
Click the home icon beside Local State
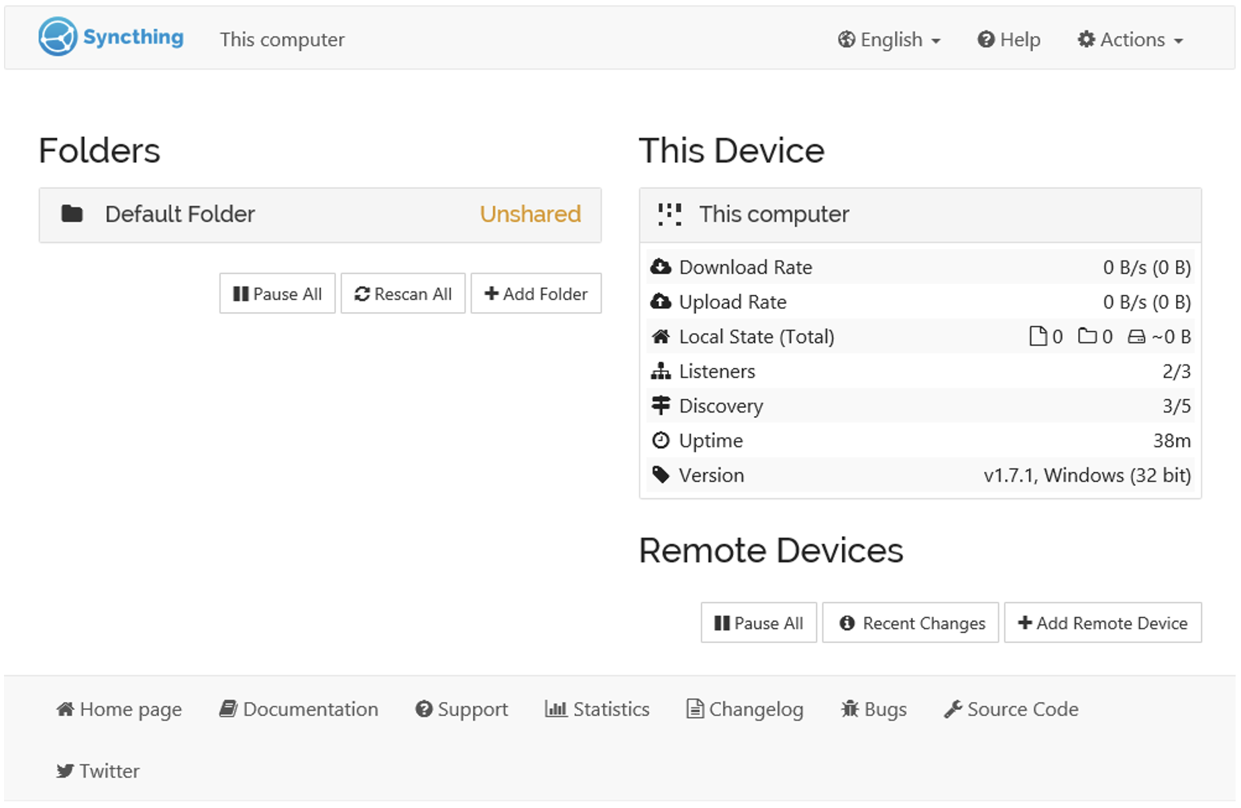pyautogui.click(x=661, y=336)
